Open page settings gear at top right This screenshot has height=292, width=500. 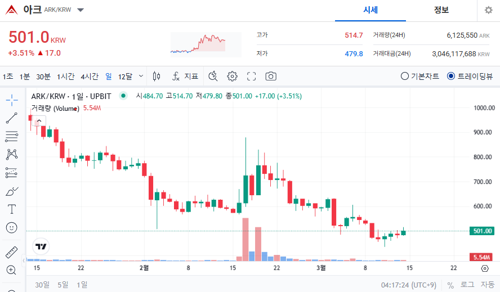pyautogui.click(x=489, y=10)
